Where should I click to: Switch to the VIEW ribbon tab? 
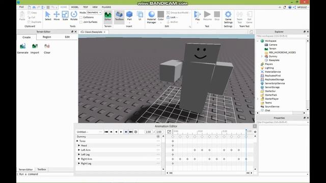[95, 7]
